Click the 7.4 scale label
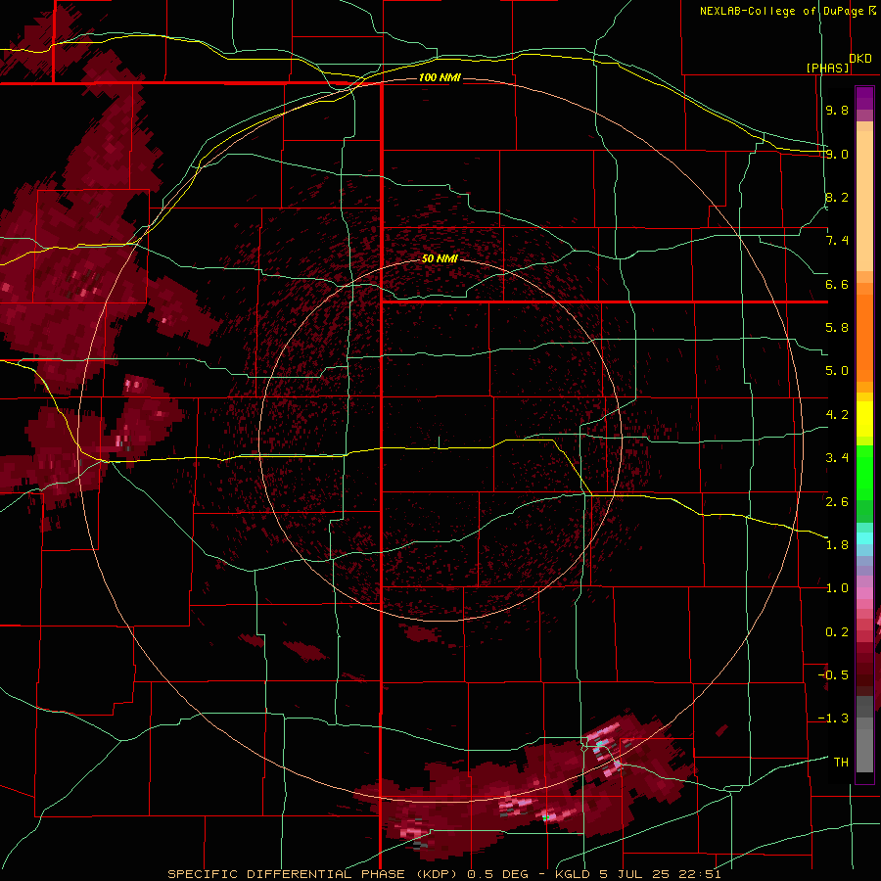 pyautogui.click(x=837, y=241)
